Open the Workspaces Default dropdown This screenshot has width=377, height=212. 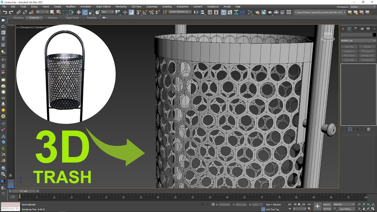click(x=363, y=7)
